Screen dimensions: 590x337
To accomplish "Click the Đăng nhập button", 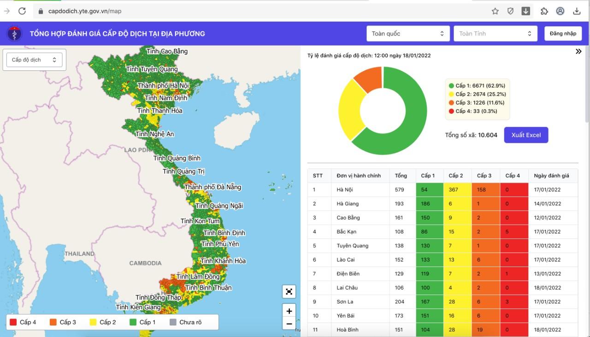I will 563,34.
